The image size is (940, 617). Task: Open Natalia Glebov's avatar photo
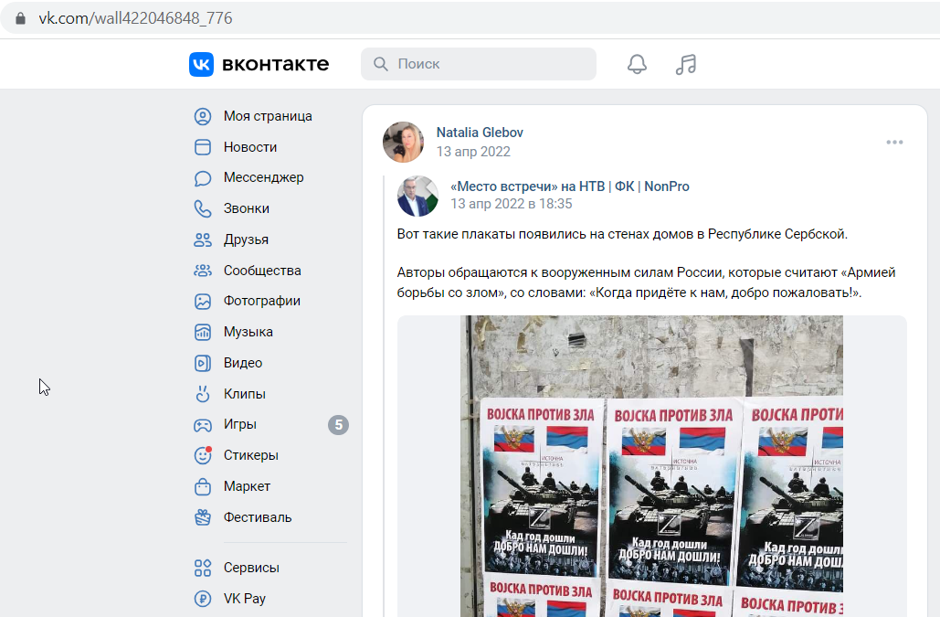[x=404, y=142]
